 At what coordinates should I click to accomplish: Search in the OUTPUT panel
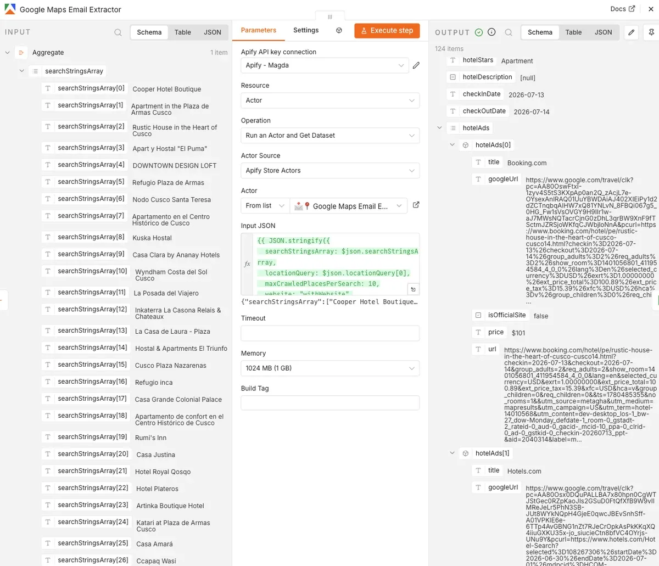[509, 32]
